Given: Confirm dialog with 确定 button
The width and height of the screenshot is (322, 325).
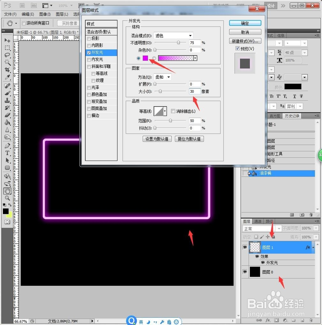Looking at the screenshot, I should pyautogui.click(x=245, y=23).
